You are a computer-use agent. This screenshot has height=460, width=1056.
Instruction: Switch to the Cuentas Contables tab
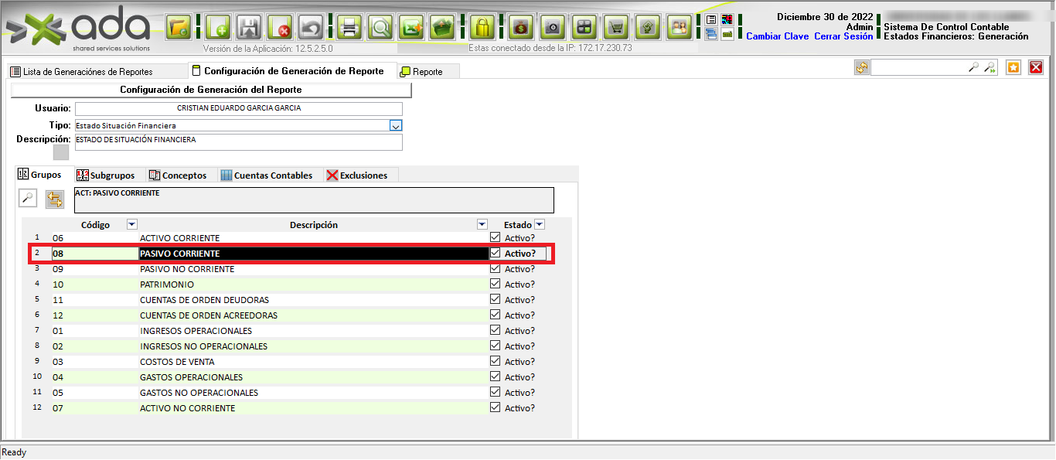267,175
